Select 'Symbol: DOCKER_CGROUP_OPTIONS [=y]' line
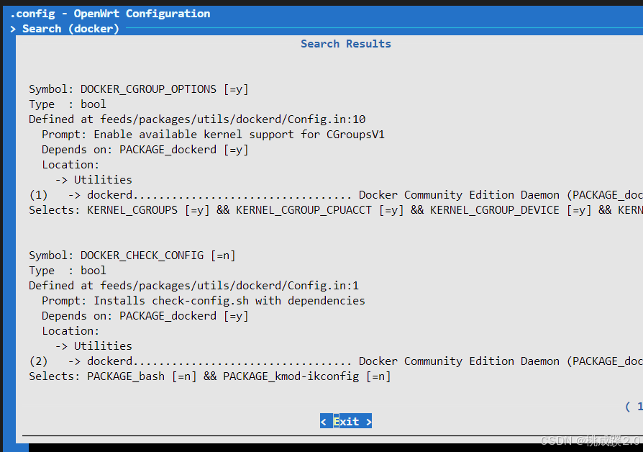The width and height of the screenshot is (643, 452). tap(139, 89)
